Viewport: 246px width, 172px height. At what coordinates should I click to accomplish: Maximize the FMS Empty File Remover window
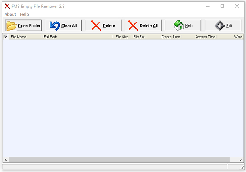point(222,6)
